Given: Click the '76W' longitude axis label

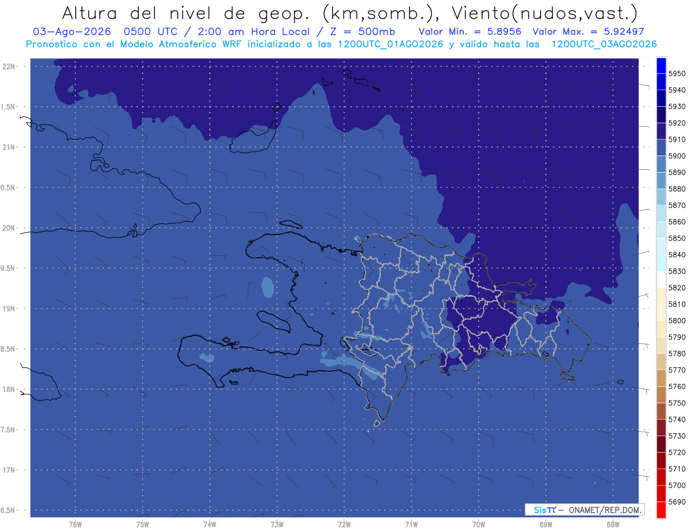Looking at the screenshot, I should point(75,524).
